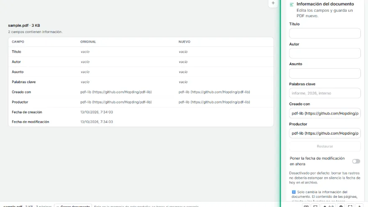Toggle setting modification date to now

pos(356,161)
